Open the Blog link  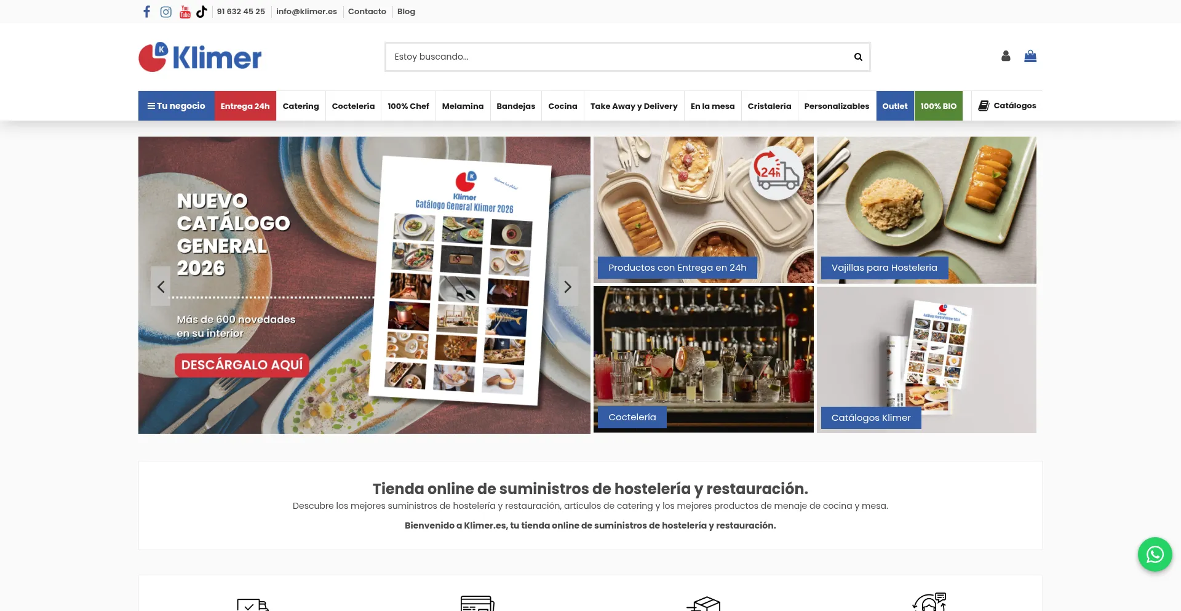(x=406, y=12)
